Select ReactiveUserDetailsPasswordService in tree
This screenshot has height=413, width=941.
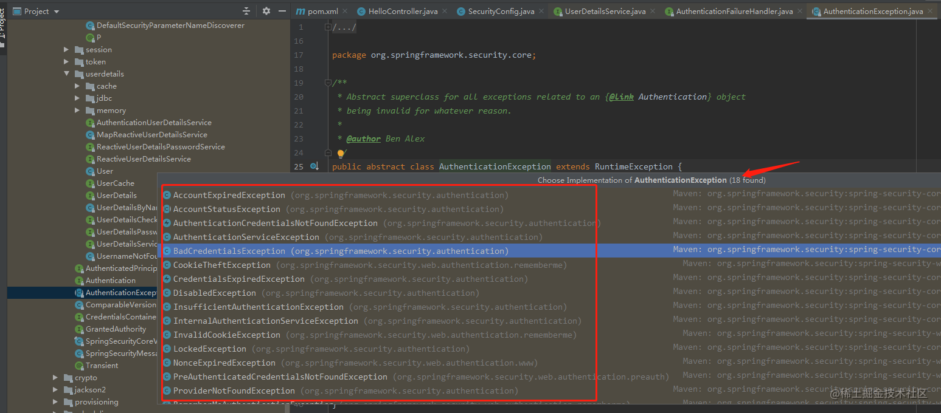161,147
